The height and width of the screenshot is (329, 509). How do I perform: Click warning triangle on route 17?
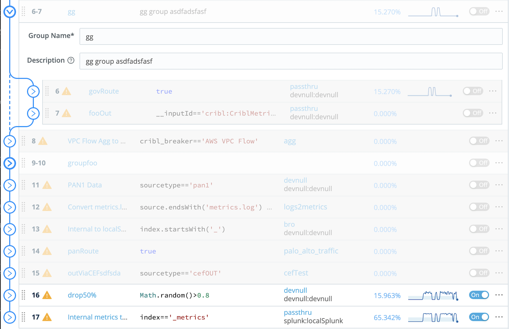pos(47,317)
